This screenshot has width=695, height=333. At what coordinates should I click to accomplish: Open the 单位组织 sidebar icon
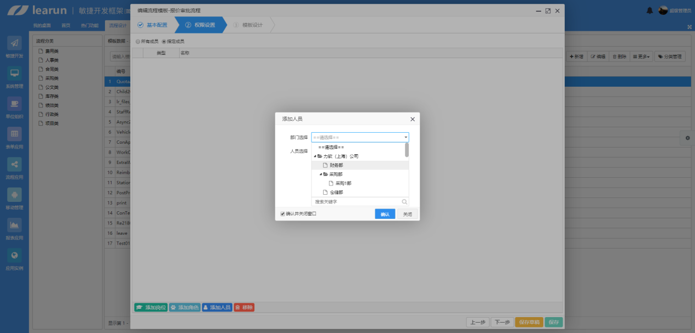tap(14, 104)
